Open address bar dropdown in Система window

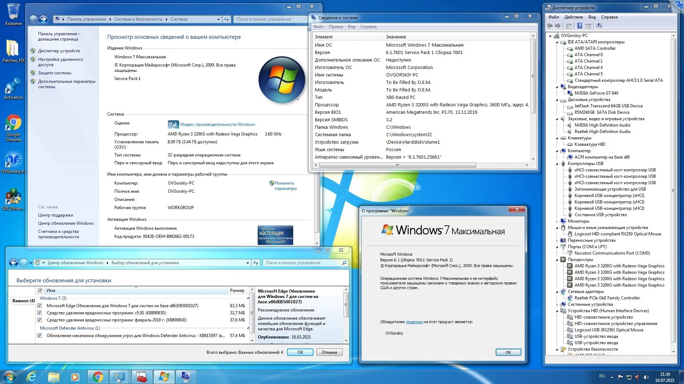218,20
